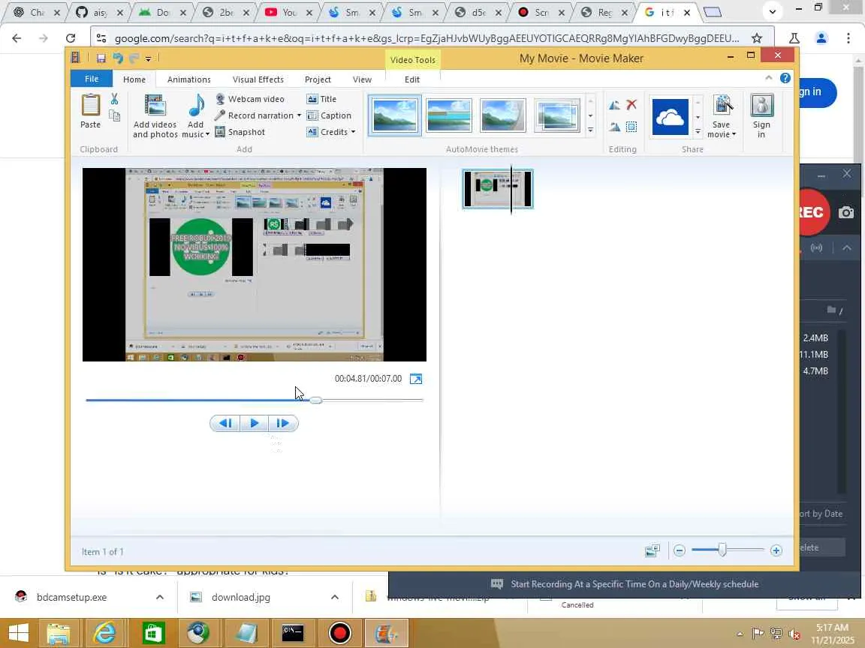Viewport: 865px width, 648px height.
Task: Expand Add music dropdown arrow
Action: (207, 134)
